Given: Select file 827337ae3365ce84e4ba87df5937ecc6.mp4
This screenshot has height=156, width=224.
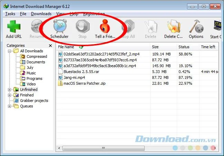Looking at the screenshot, I should (x=100, y=60).
